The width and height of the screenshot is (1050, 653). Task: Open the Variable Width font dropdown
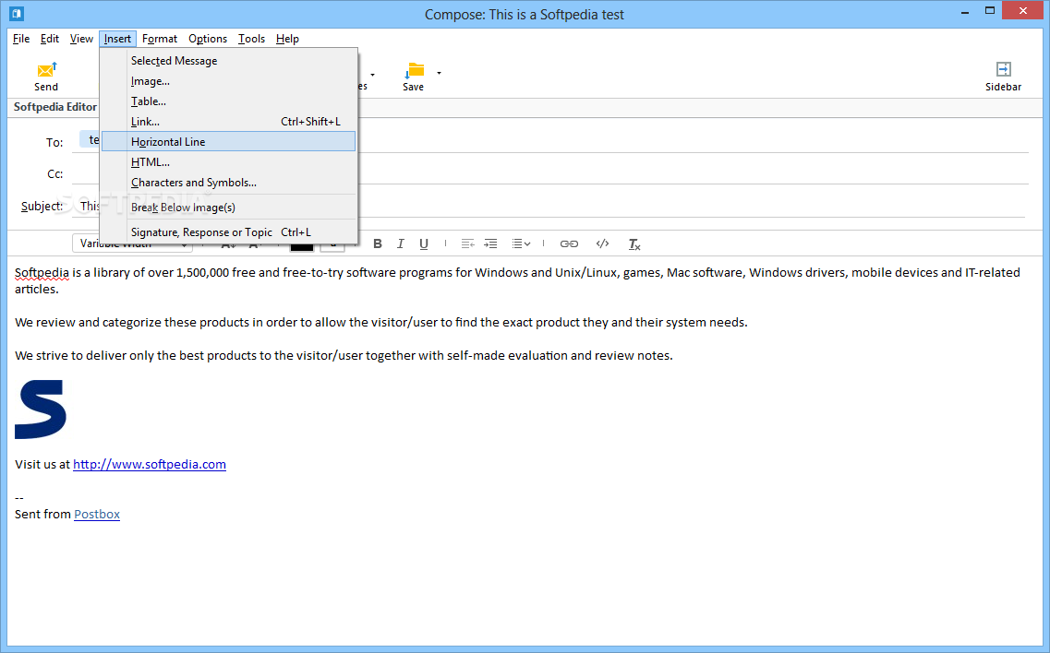[133, 244]
